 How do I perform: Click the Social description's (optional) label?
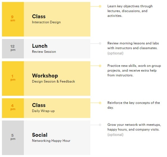point(115,135)
